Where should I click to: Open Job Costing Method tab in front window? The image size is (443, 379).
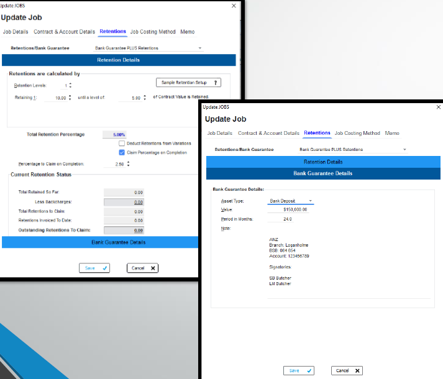(357, 133)
